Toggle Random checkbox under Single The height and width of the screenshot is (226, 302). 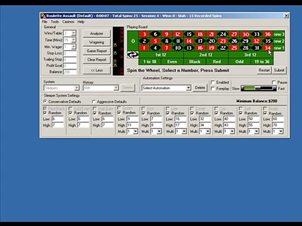pyautogui.click(x=265, y=113)
